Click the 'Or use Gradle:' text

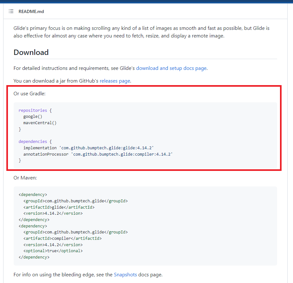(x=30, y=93)
